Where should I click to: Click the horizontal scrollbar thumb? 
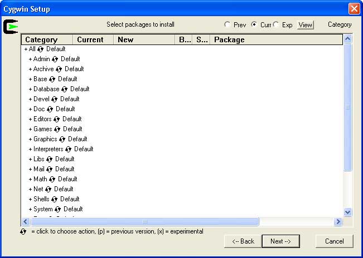(x=145, y=222)
